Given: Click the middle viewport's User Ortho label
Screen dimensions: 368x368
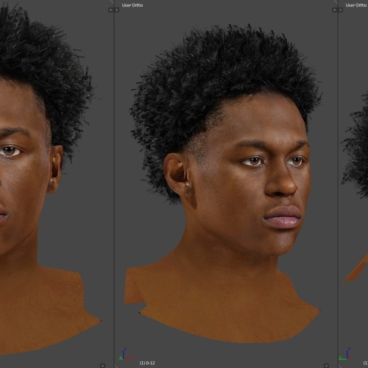Looking at the screenshot, I should [132, 5].
